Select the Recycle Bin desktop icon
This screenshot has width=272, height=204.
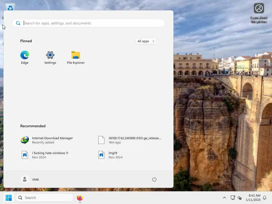[10, 7]
